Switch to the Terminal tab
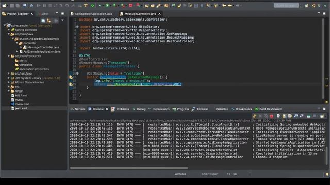Viewport: 330px width, 185px height. [200, 109]
